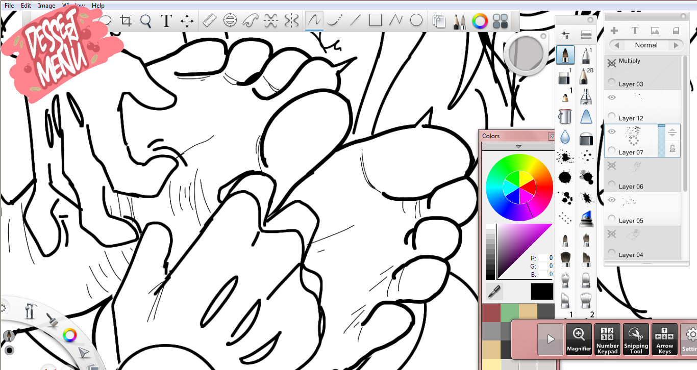Open the brush library icon
Viewport: 697px width, 370px height.
(586, 35)
